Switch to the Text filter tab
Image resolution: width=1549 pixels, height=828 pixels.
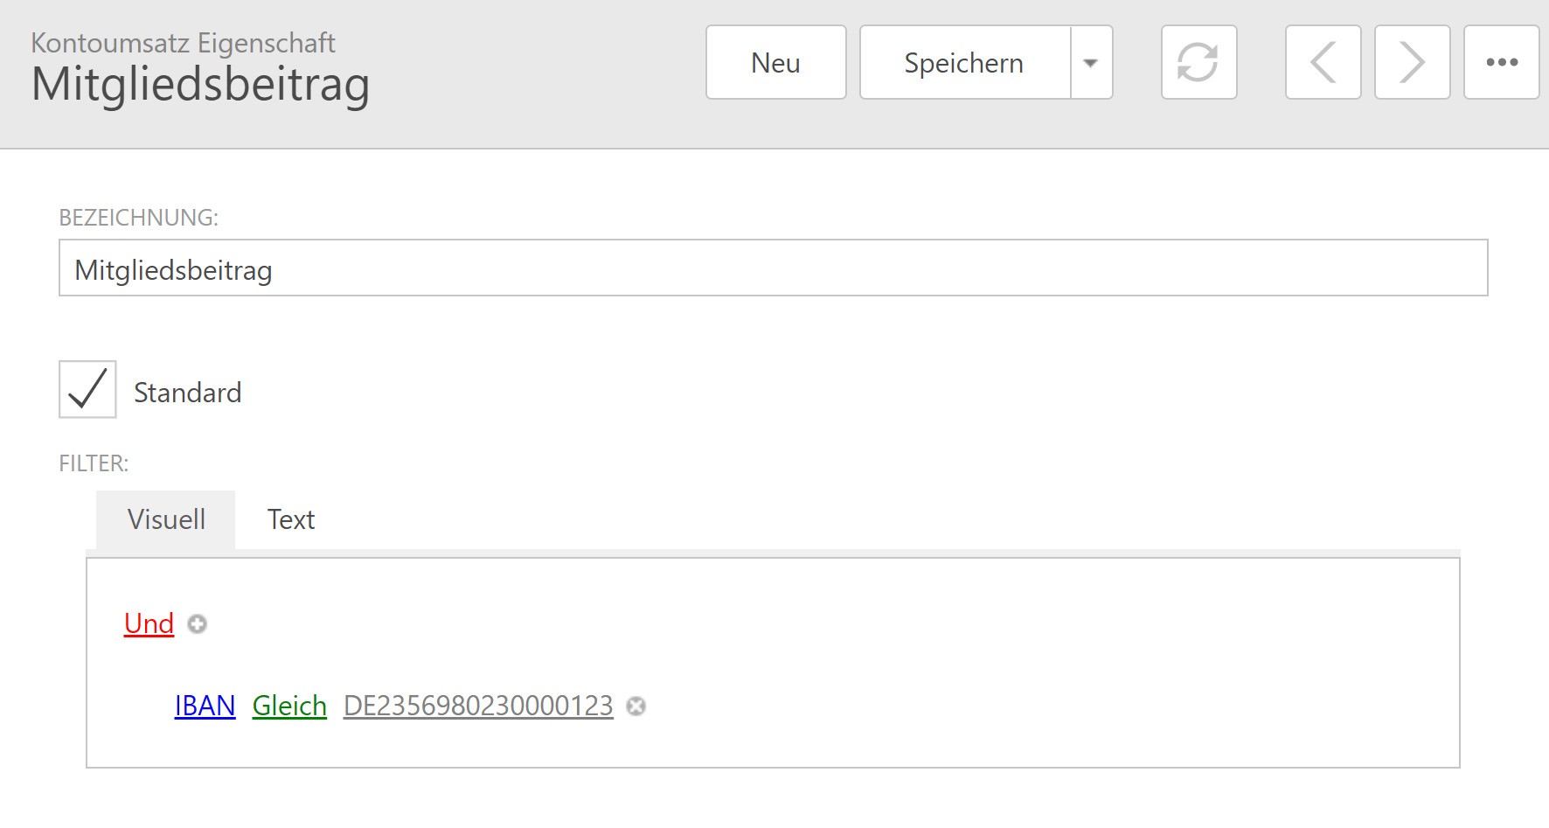(290, 519)
